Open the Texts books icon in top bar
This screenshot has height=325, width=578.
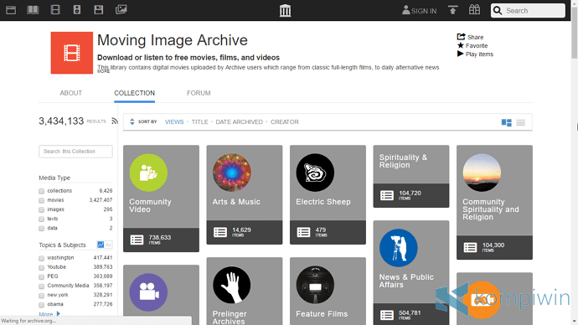click(x=33, y=9)
